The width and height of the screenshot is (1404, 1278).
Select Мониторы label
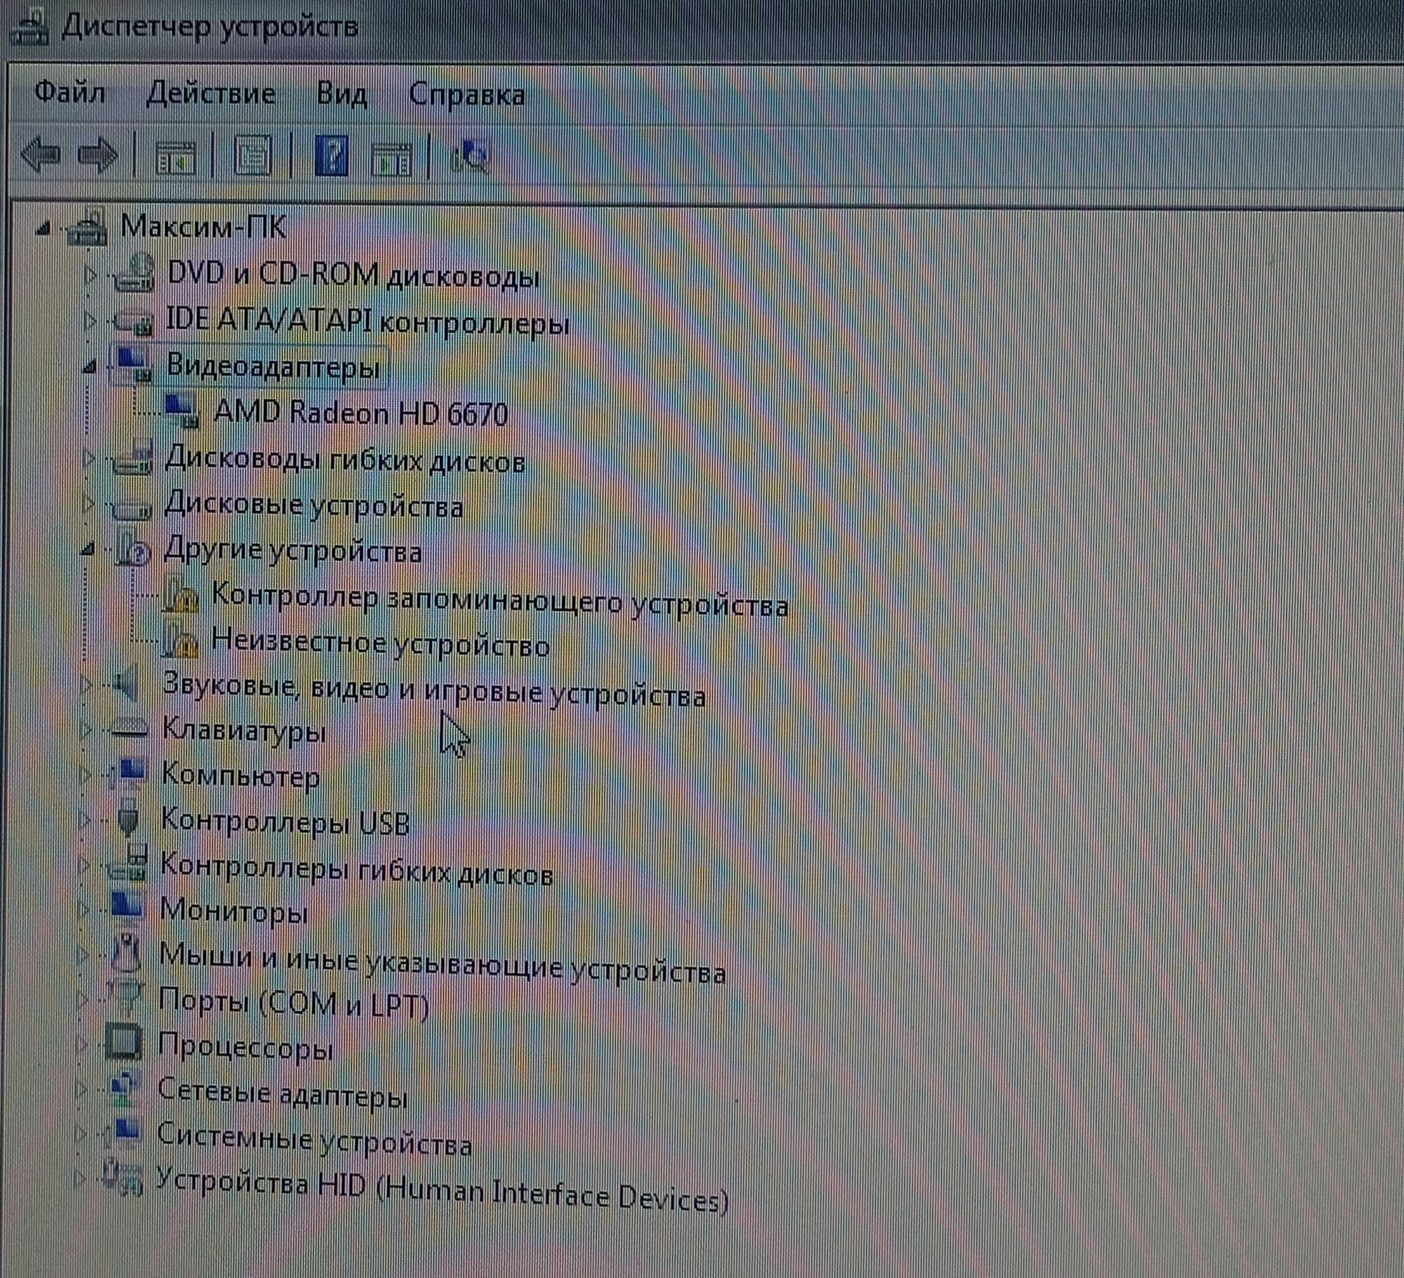point(234,911)
